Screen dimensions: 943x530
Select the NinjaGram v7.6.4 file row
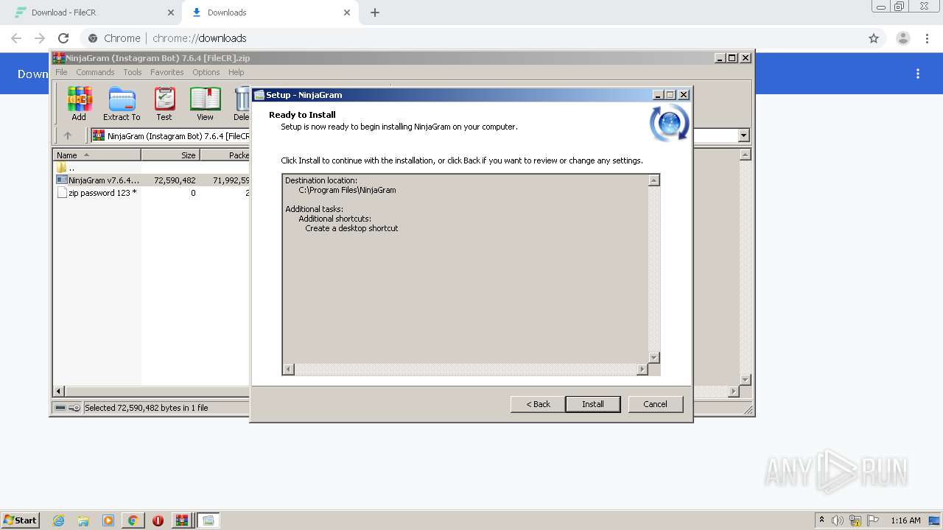151,180
